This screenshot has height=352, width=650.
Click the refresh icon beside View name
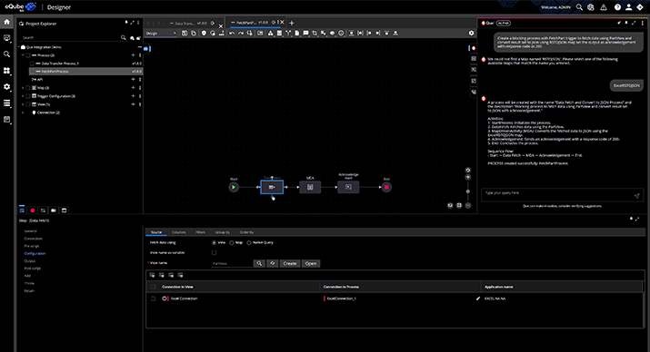(x=273, y=263)
